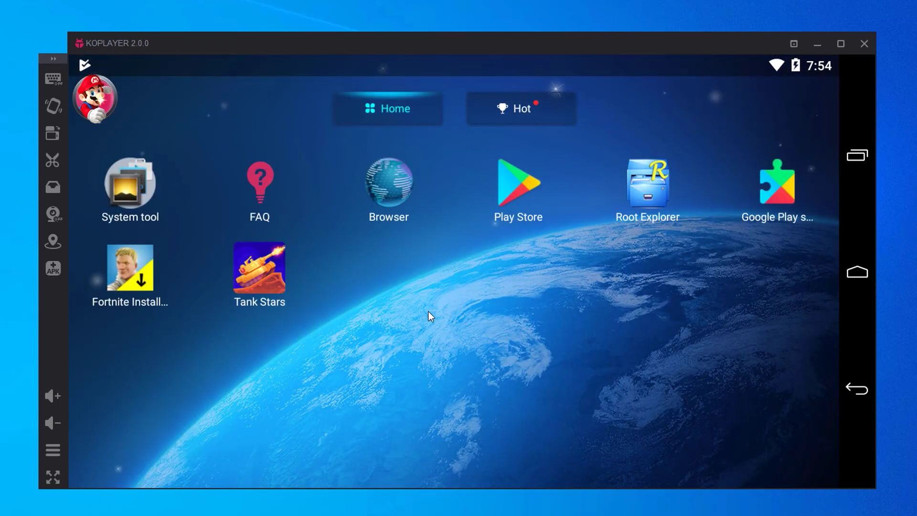Click the Mario profile avatar icon
Screen dimensions: 917x516
tap(96, 99)
